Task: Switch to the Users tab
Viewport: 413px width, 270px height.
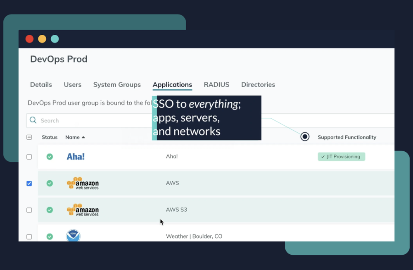Action: point(73,85)
